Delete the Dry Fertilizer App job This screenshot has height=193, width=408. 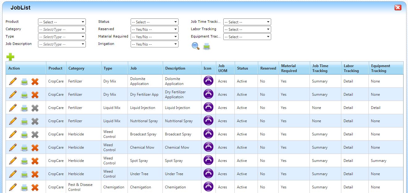coord(35,95)
